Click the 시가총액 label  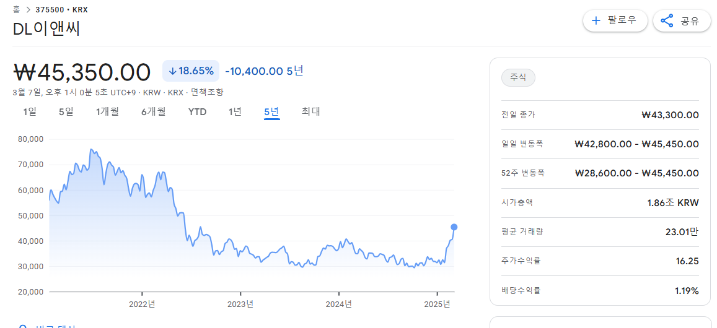tap(517, 202)
